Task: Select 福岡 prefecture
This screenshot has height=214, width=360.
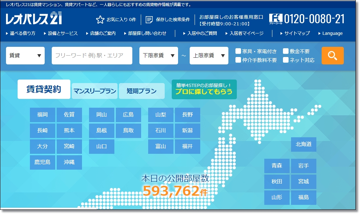Action: click(43, 115)
